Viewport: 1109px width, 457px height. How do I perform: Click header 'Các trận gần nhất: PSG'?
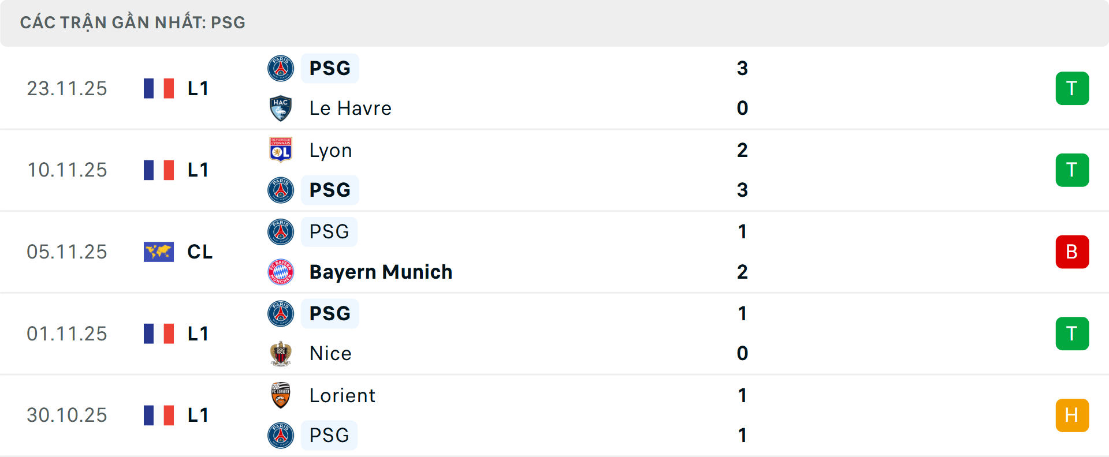(x=133, y=23)
